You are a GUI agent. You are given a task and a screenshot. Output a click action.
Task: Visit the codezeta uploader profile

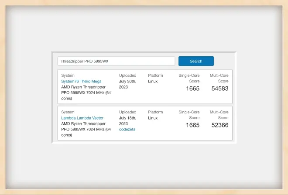127,129
